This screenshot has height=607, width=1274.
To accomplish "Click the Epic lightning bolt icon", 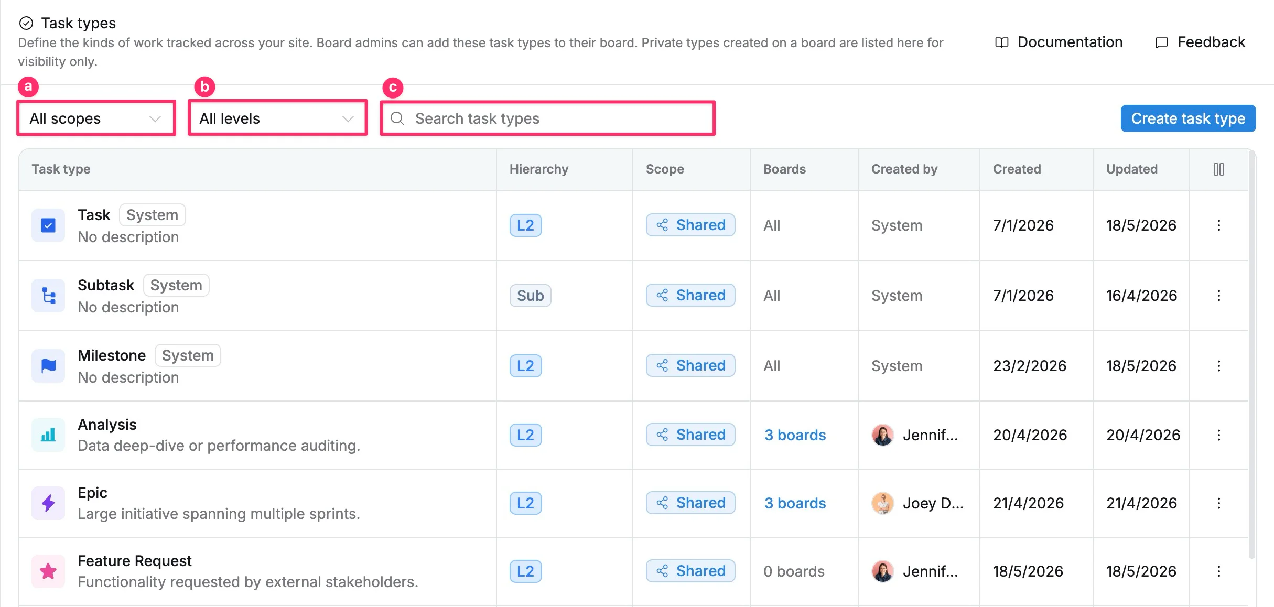I will click(48, 503).
